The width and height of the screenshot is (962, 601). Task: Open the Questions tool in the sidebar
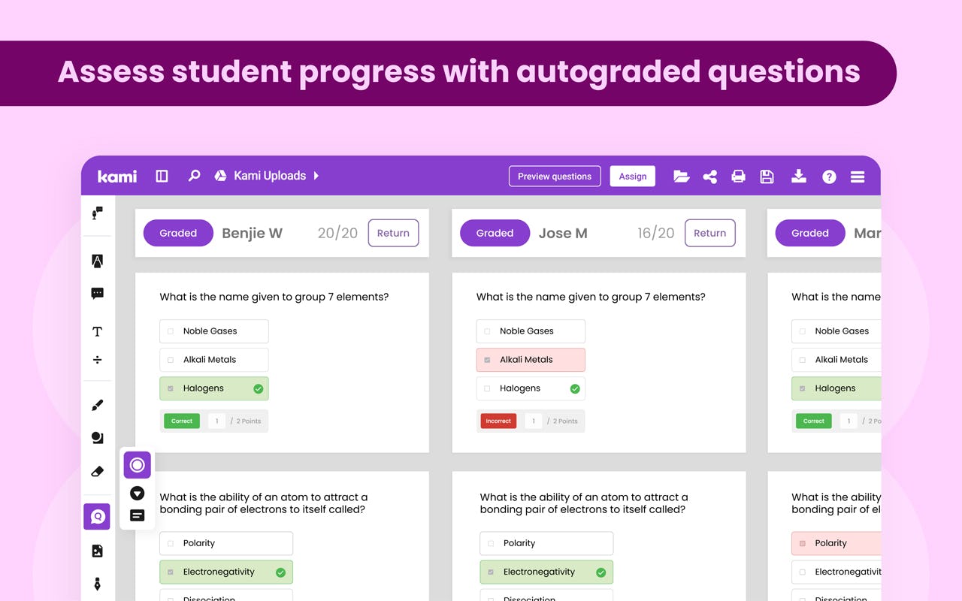point(97,516)
